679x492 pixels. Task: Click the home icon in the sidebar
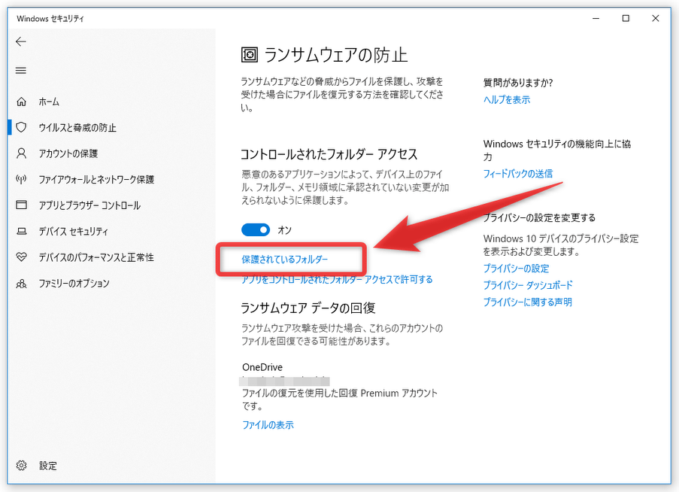coord(21,102)
